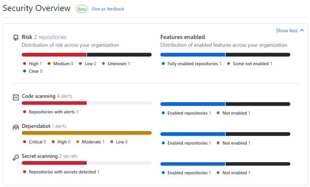
Task: Click the blue Code scanning enabled bar
Action: (193, 104)
